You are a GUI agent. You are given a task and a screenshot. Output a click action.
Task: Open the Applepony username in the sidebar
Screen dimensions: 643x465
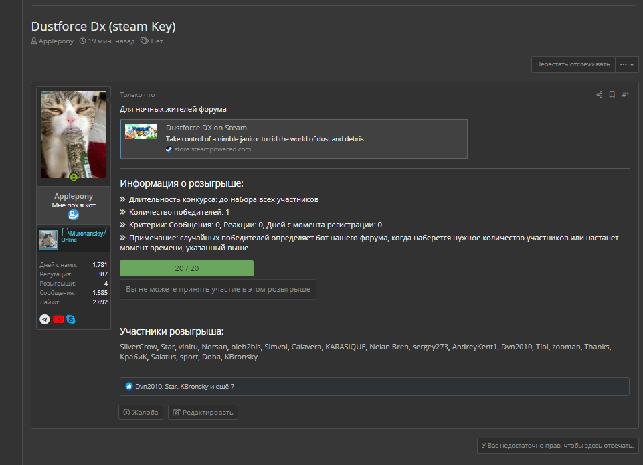point(74,196)
